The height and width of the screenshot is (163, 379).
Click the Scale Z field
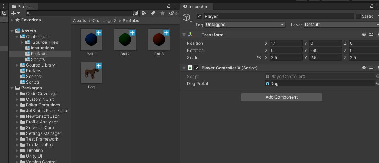pyautogui.click(x=364, y=58)
